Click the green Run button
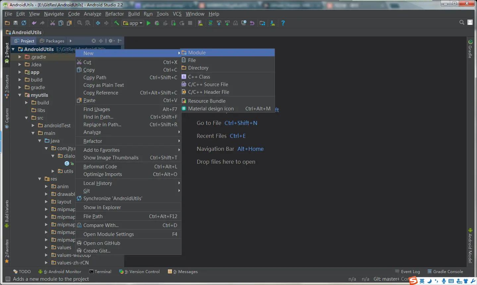This screenshot has height=285, width=477. (148, 23)
